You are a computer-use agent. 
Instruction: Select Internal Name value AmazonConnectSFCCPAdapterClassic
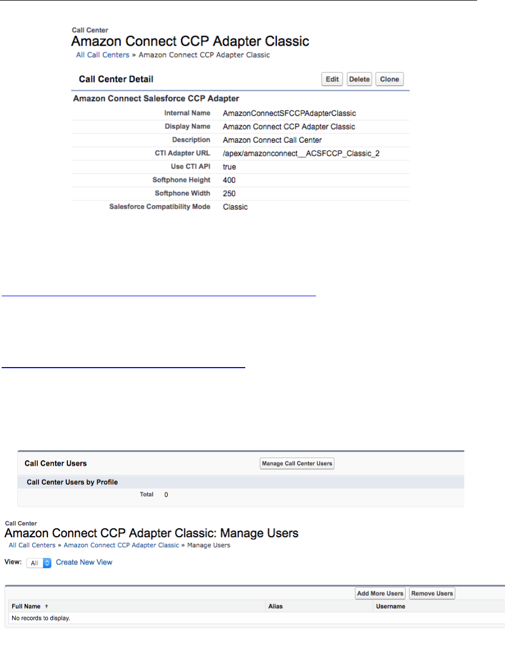[x=289, y=113]
